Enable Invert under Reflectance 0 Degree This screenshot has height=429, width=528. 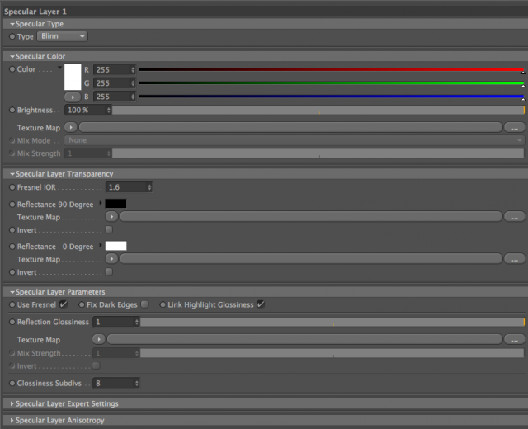109,271
